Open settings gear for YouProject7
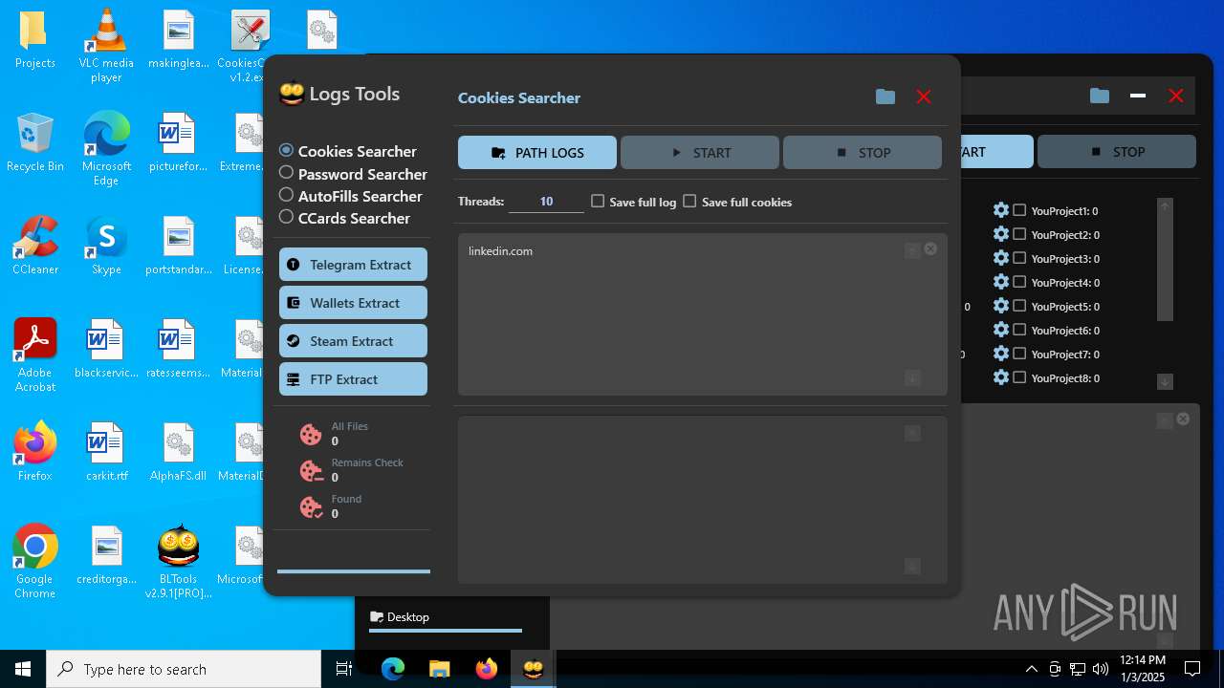This screenshot has height=688, width=1224. pos(1001,354)
